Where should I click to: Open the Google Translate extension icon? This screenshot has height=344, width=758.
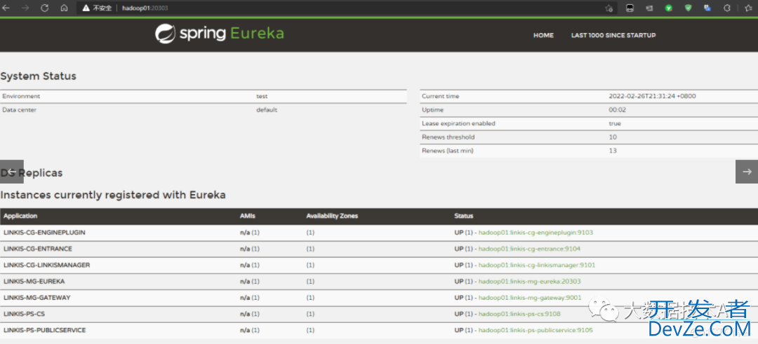707,8
